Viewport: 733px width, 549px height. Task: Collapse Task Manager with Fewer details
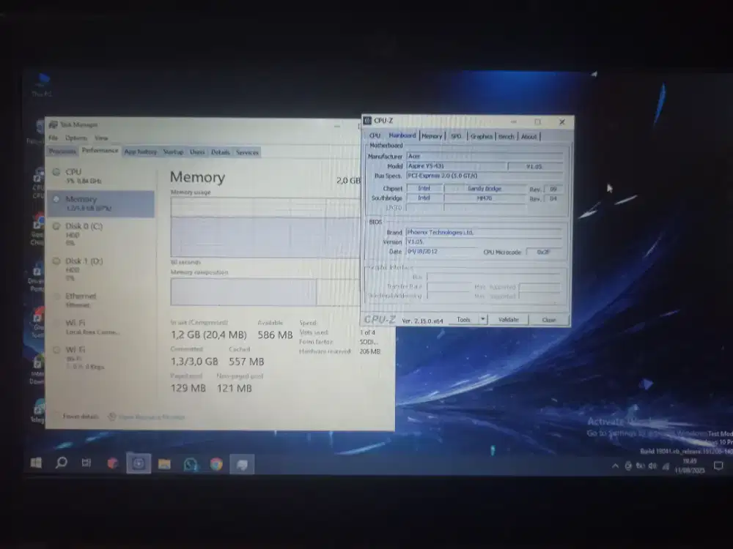pyautogui.click(x=81, y=417)
